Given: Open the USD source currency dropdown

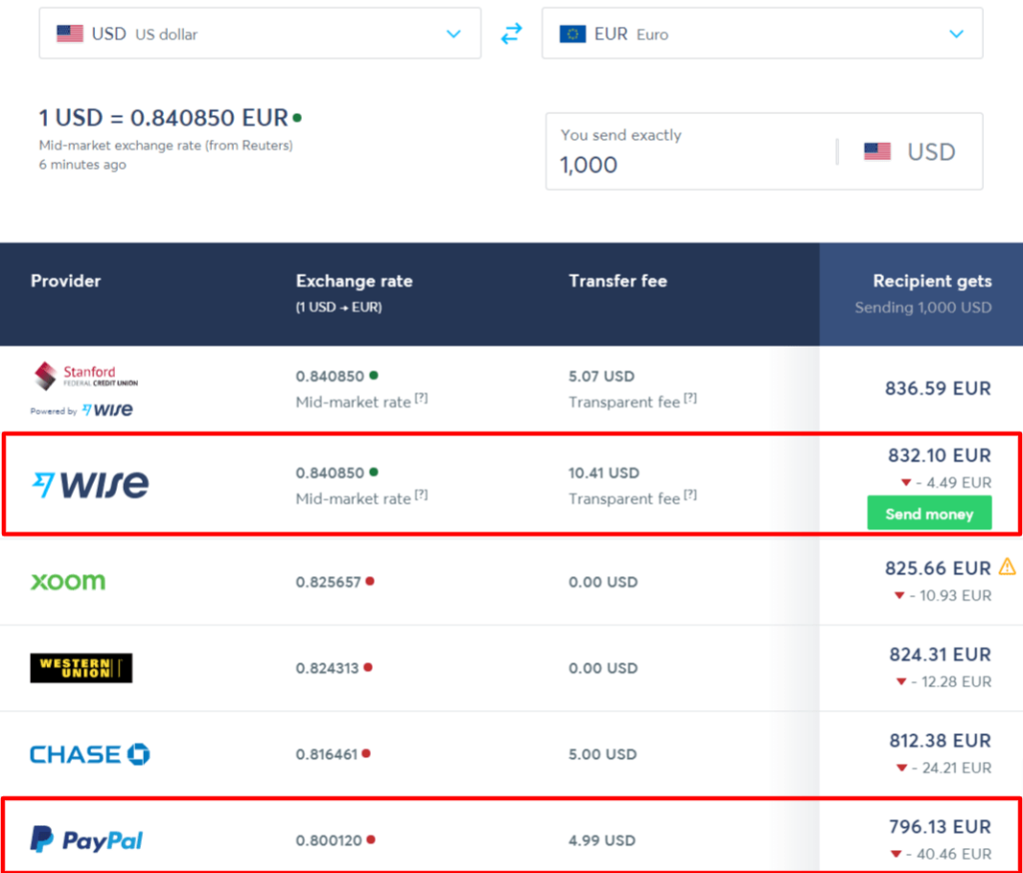Looking at the screenshot, I should pyautogui.click(x=260, y=33).
